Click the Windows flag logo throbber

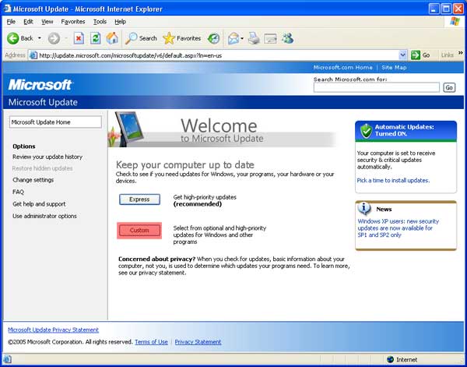pos(455,22)
